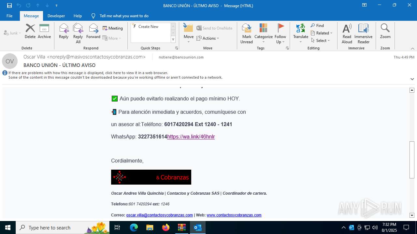This screenshot has height=234, width=417.
Task: Collapse the ribbon
Action: (x=412, y=48)
